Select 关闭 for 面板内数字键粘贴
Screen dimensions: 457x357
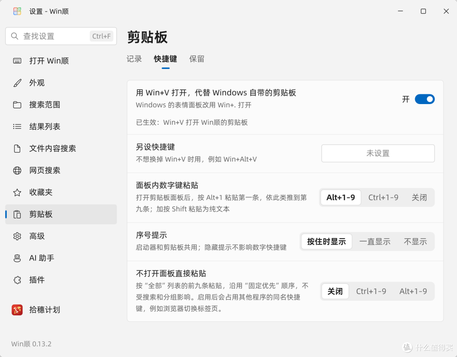pyautogui.click(x=419, y=198)
